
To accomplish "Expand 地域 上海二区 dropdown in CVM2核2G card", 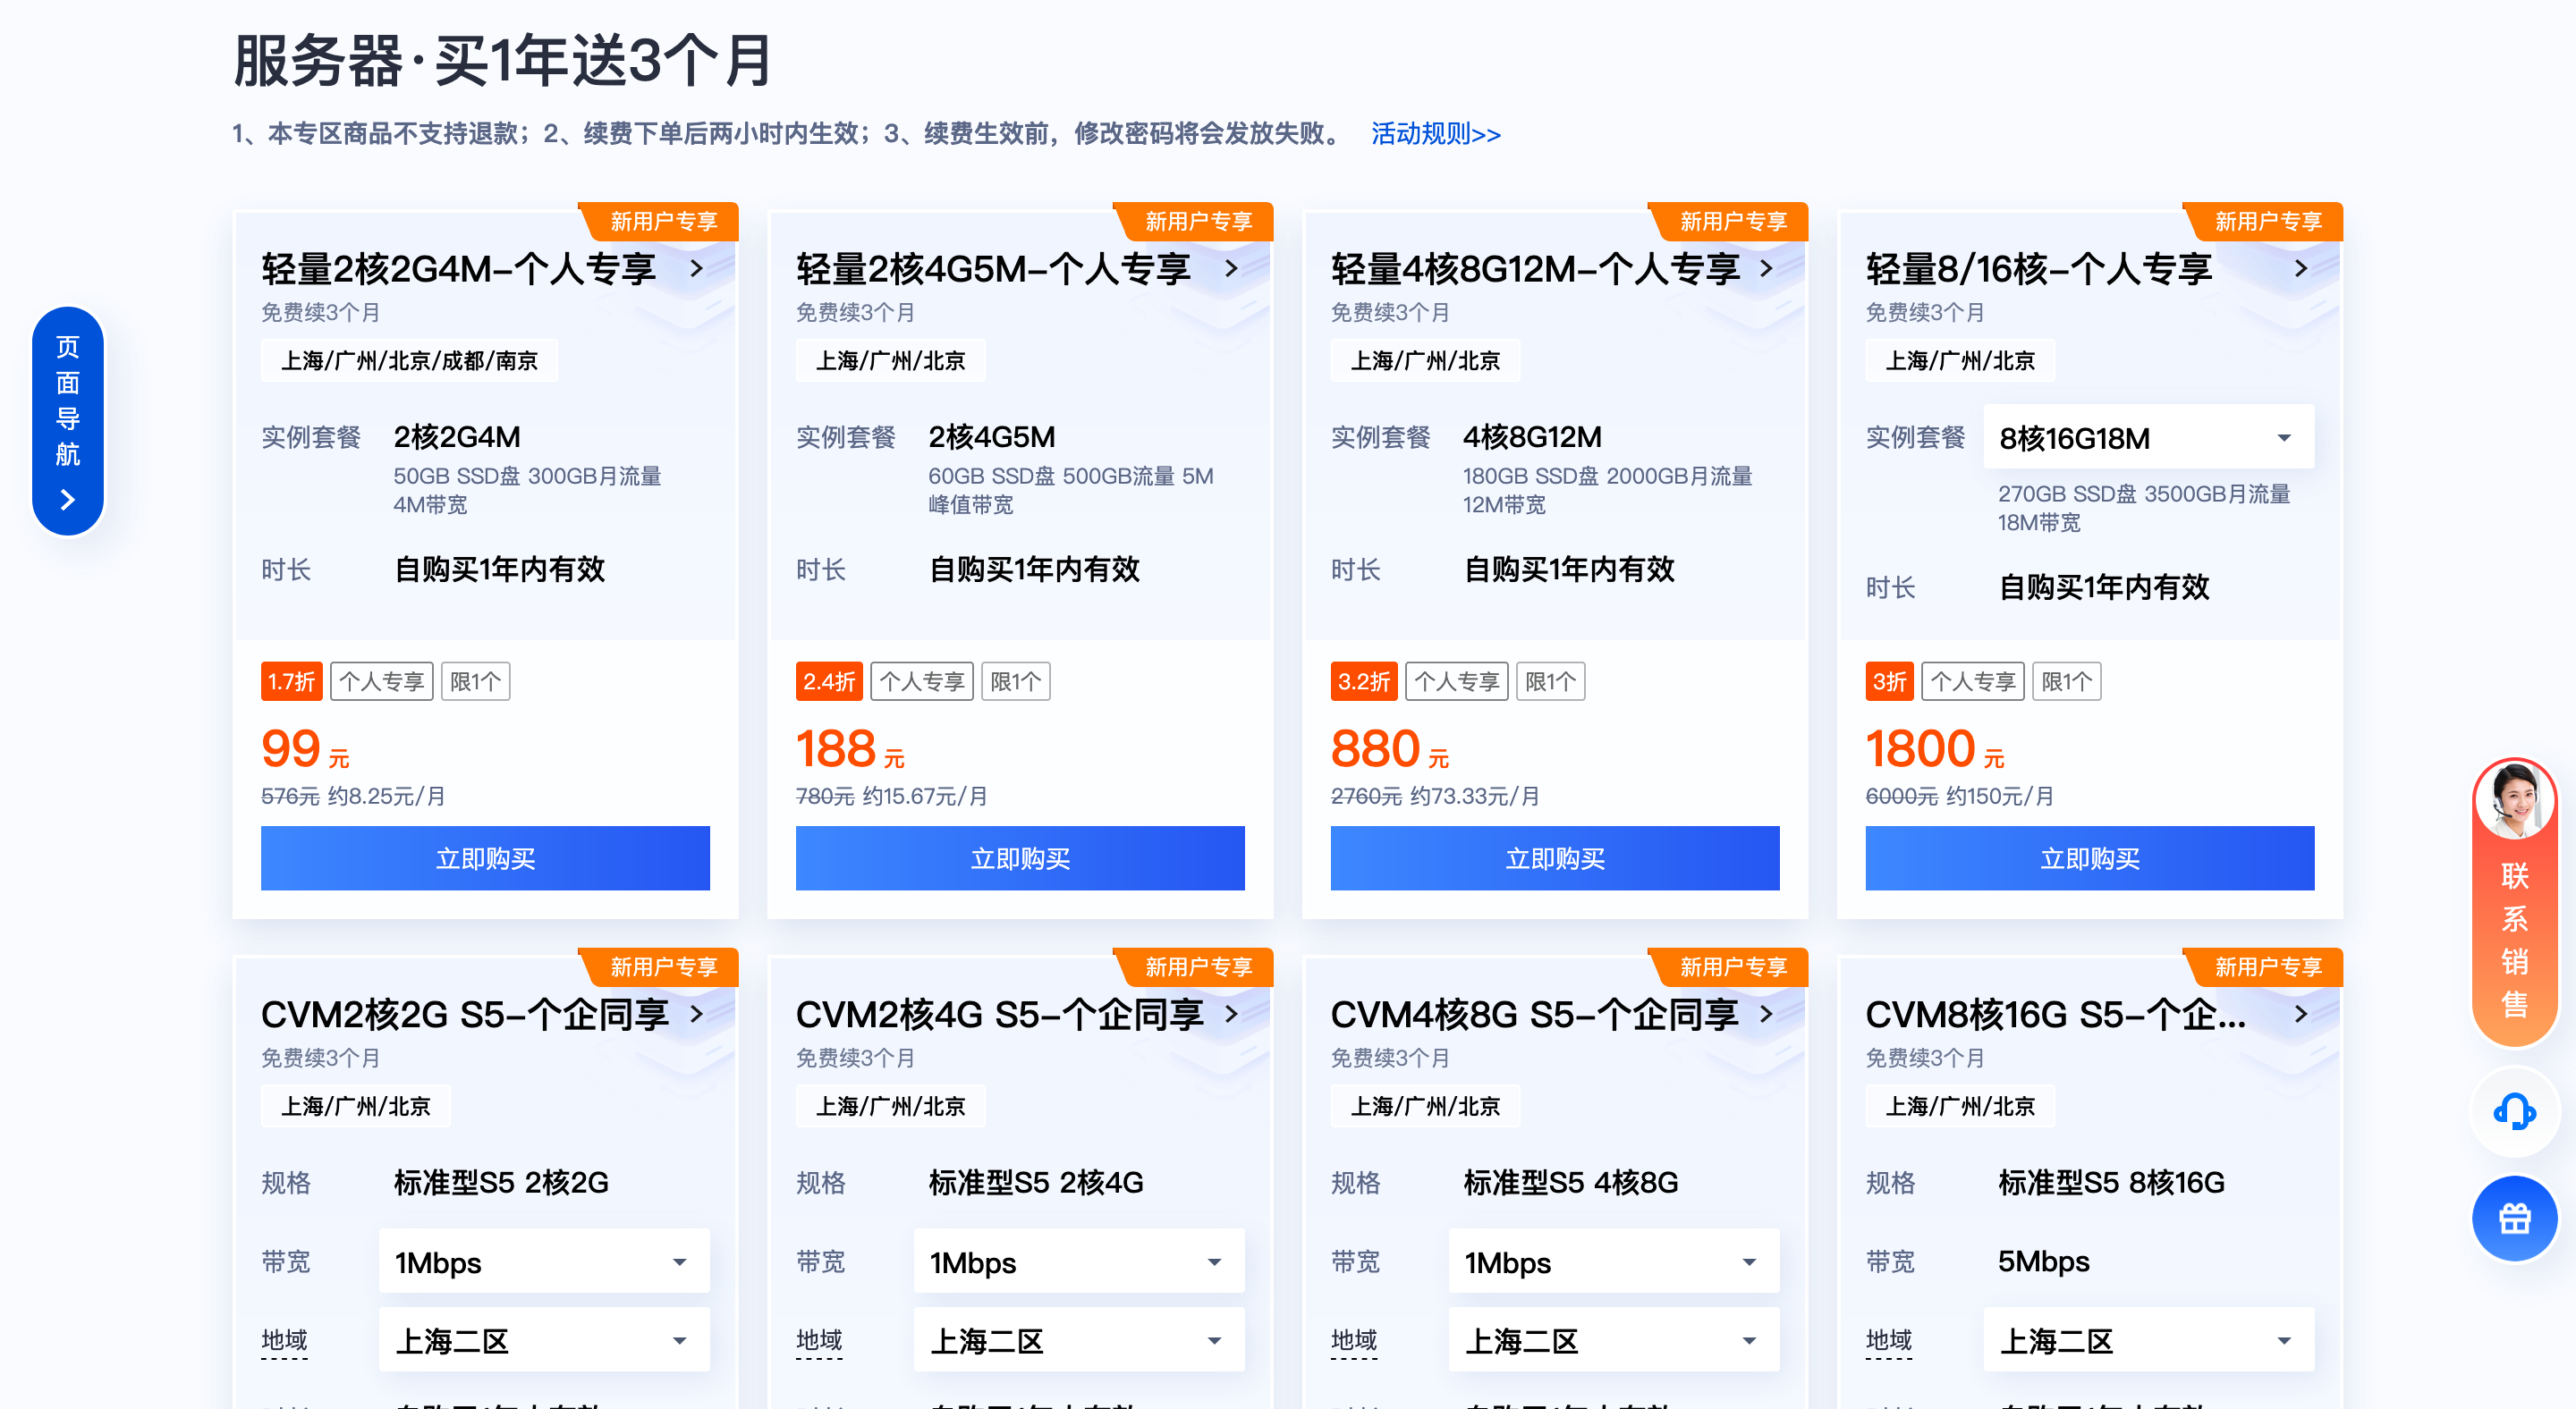I will (x=544, y=1340).
